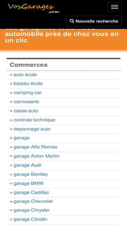Image resolution: width=127 pixels, height=226 pixels.
Task: Choose the garage Audi link
Action: click(x=27, y=165)
